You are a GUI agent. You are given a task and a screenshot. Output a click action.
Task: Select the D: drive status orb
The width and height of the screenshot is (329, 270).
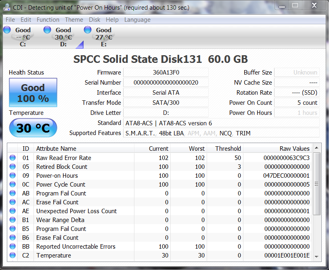click(47, 29)
